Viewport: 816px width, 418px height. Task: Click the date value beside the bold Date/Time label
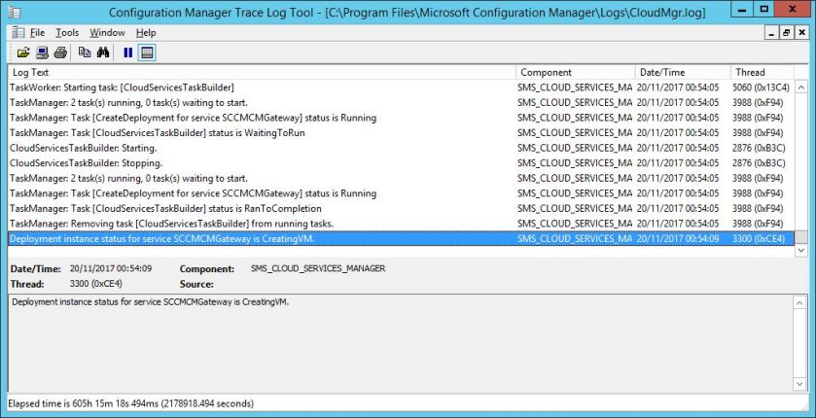(111, 269)
